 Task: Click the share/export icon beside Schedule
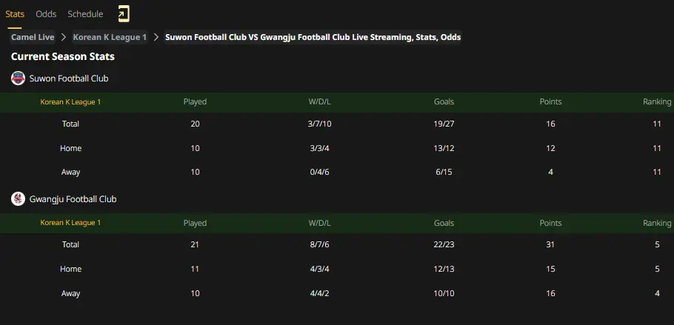pyautogui.click(x=124, y=14)
